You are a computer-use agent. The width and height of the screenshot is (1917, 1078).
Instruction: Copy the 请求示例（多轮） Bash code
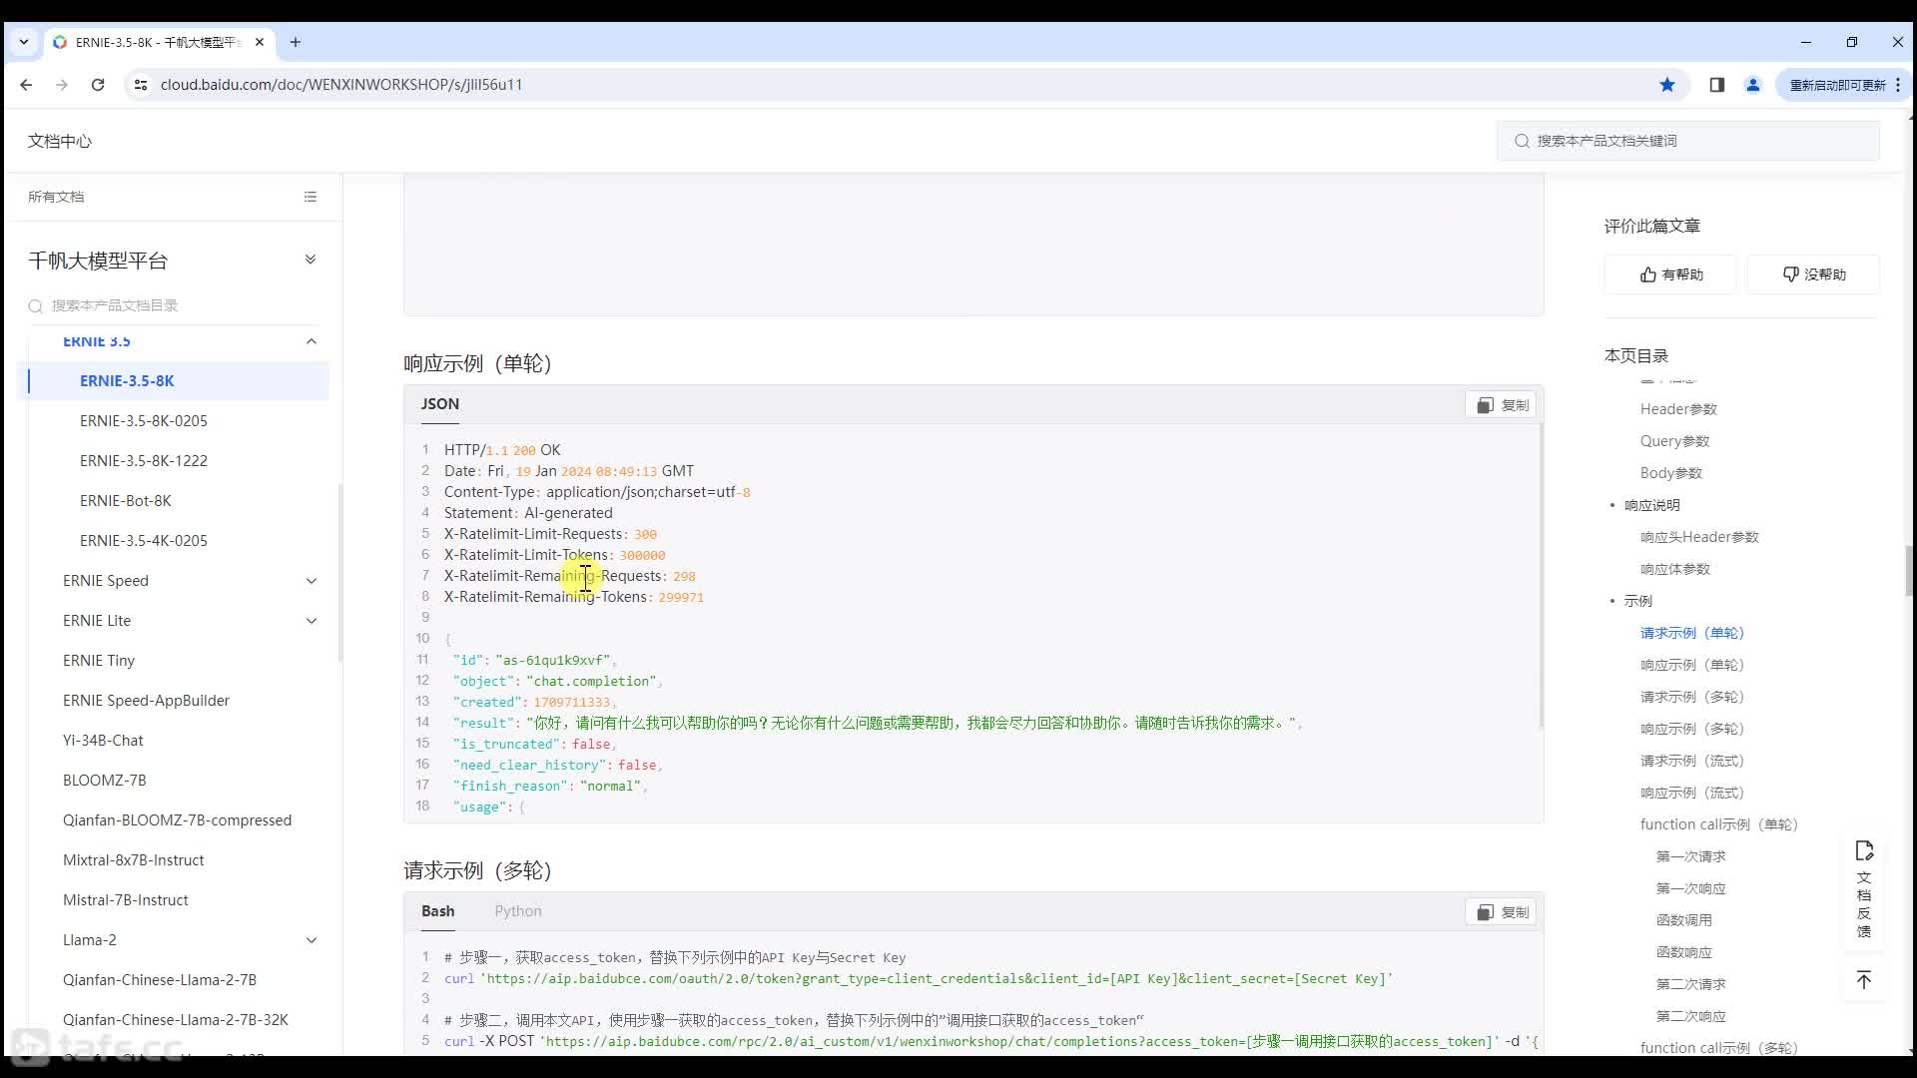[x=1503, y=912]
